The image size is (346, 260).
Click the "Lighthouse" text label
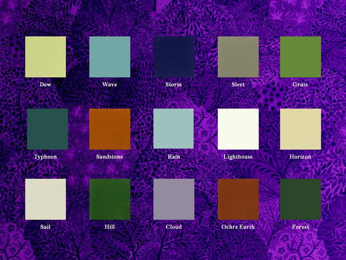pyautogui.click(x=238, y=157)
